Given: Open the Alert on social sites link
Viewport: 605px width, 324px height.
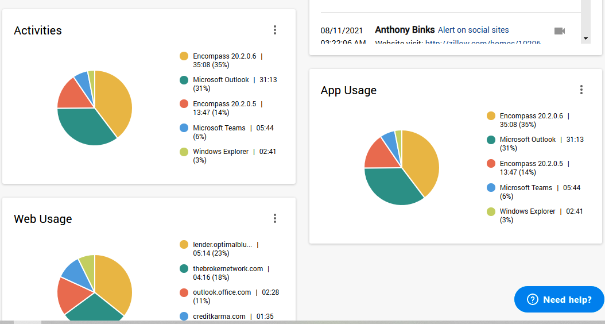Looking at the screenshot, I should (x=473, y=30).
